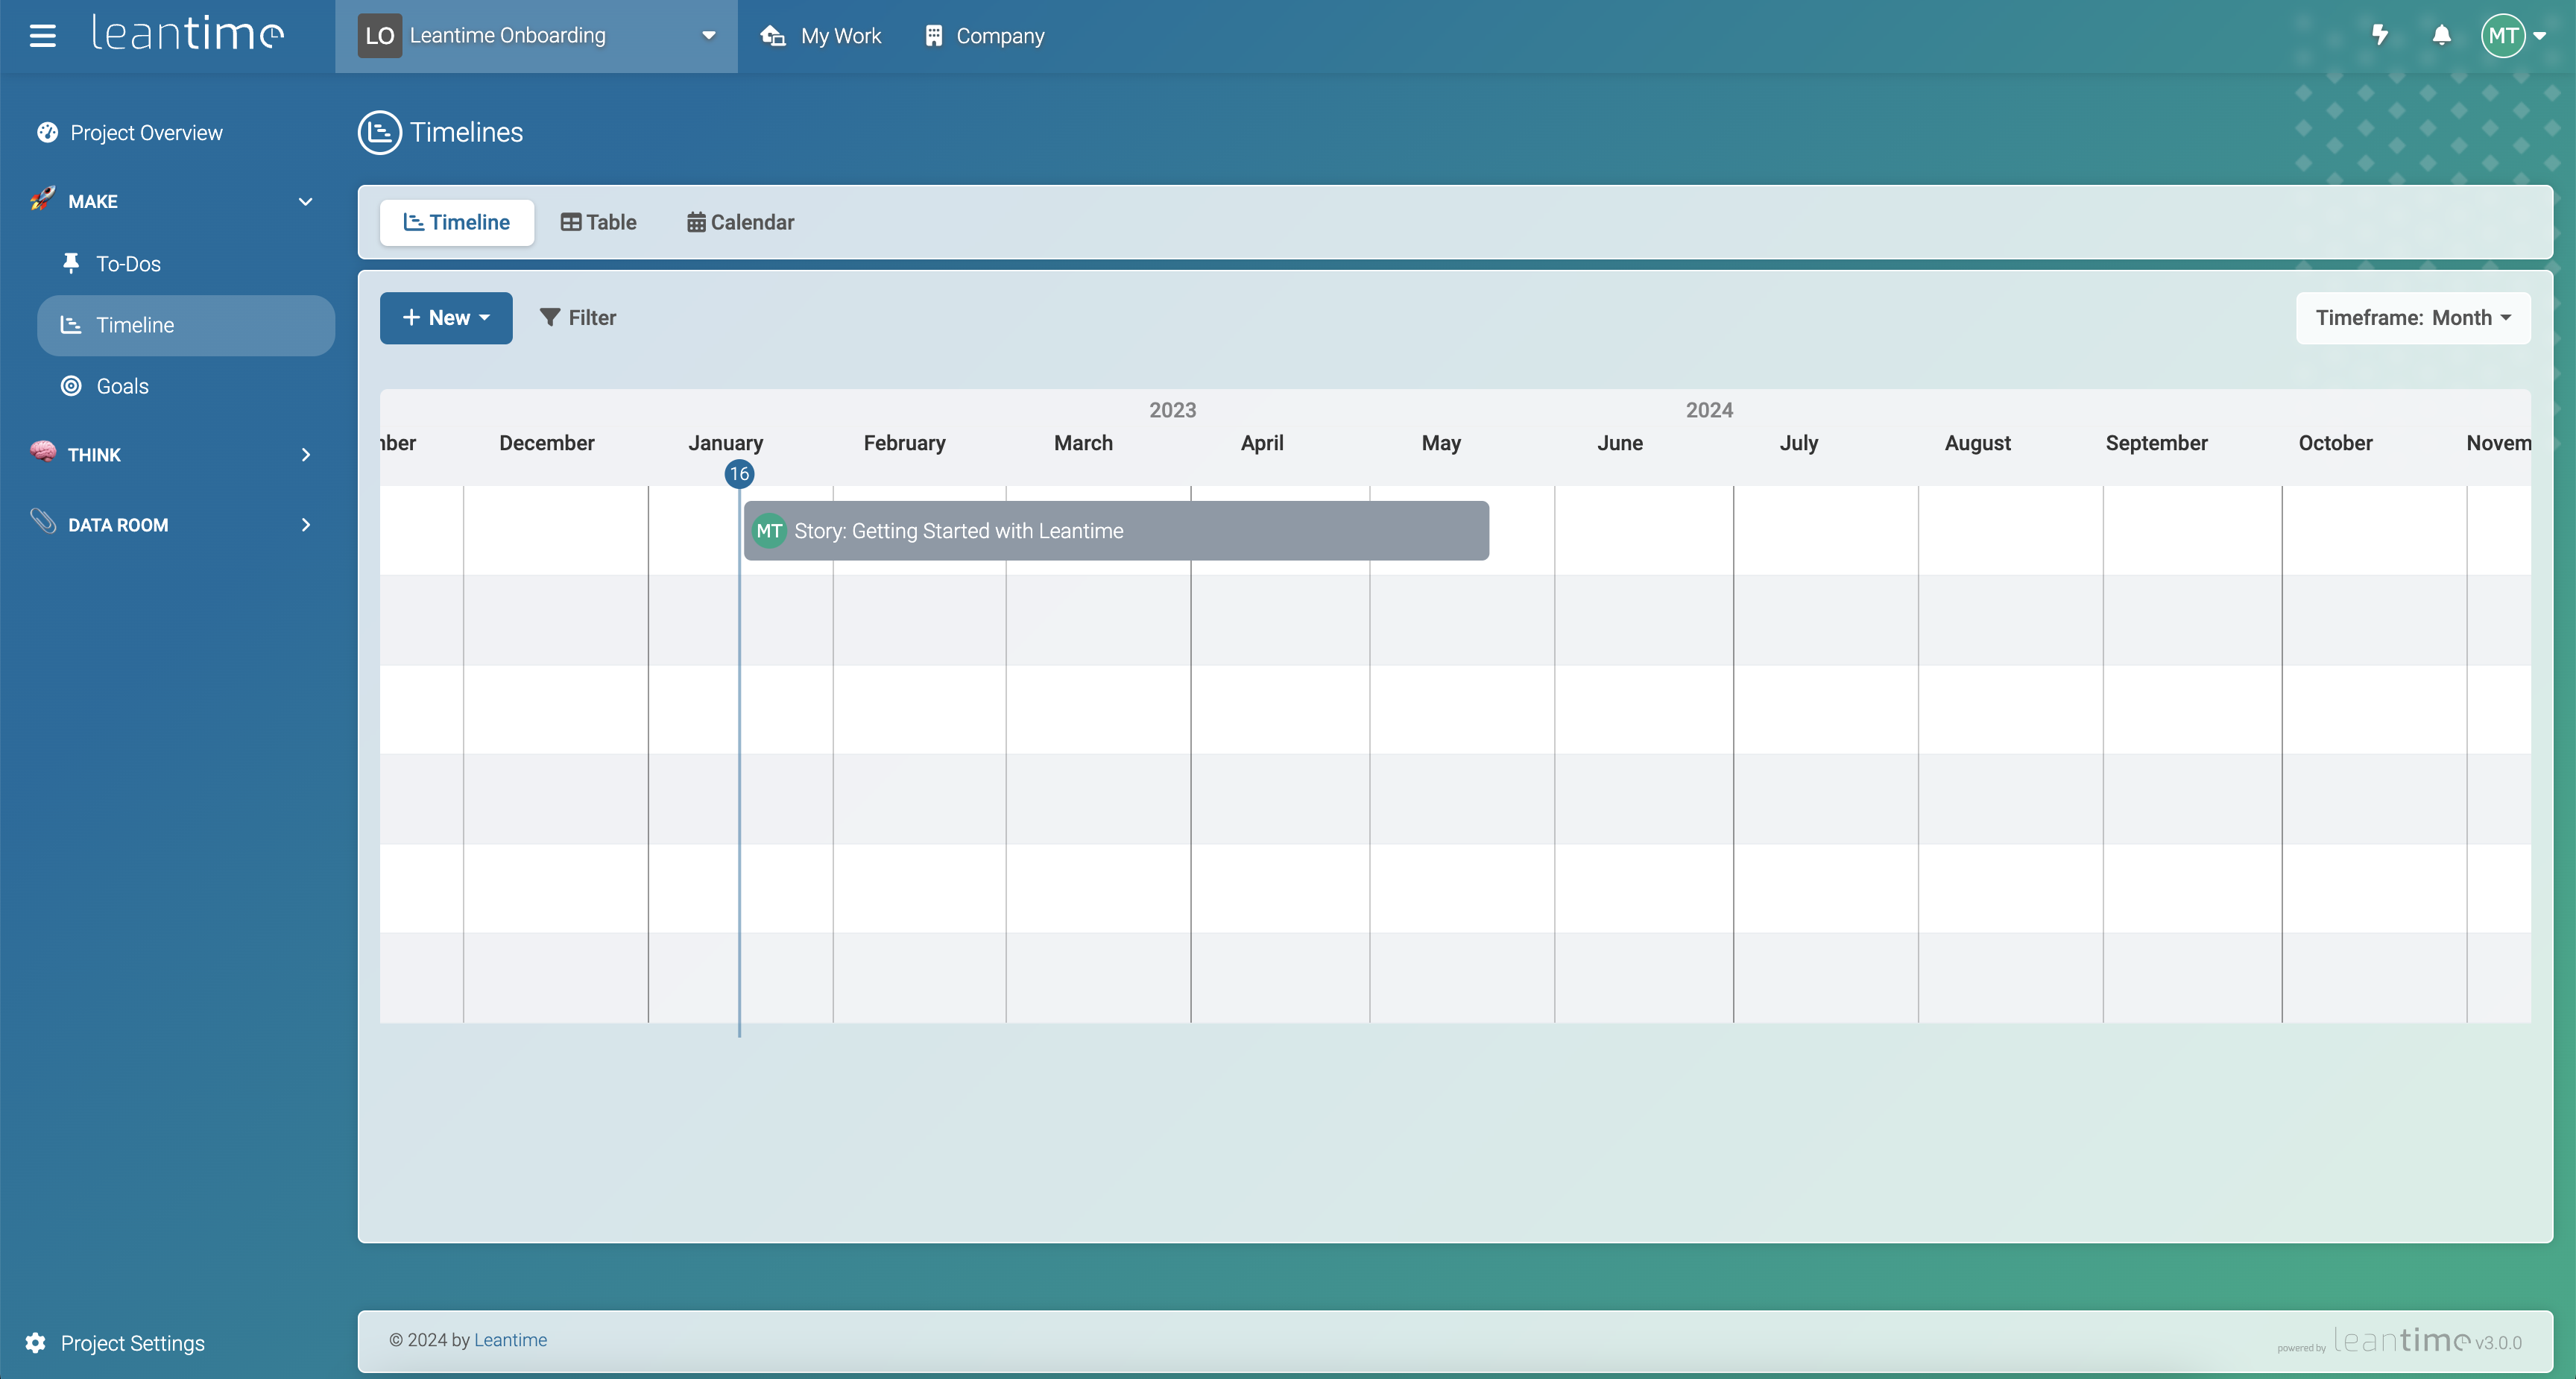Switch to the Table tab
The image size is (2576, 1379).
pyautogui.click(x=598, y=222)
